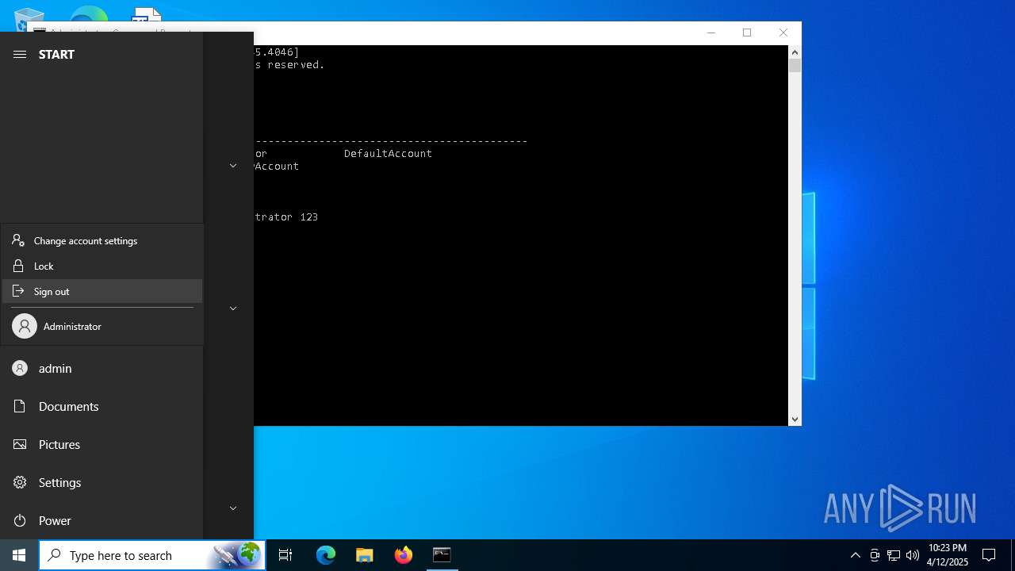Select Lock from the account menu

click(x=102, y=266)
